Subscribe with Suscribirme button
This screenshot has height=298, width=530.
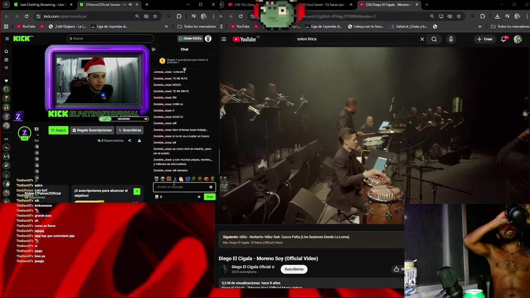coord(294,269)
